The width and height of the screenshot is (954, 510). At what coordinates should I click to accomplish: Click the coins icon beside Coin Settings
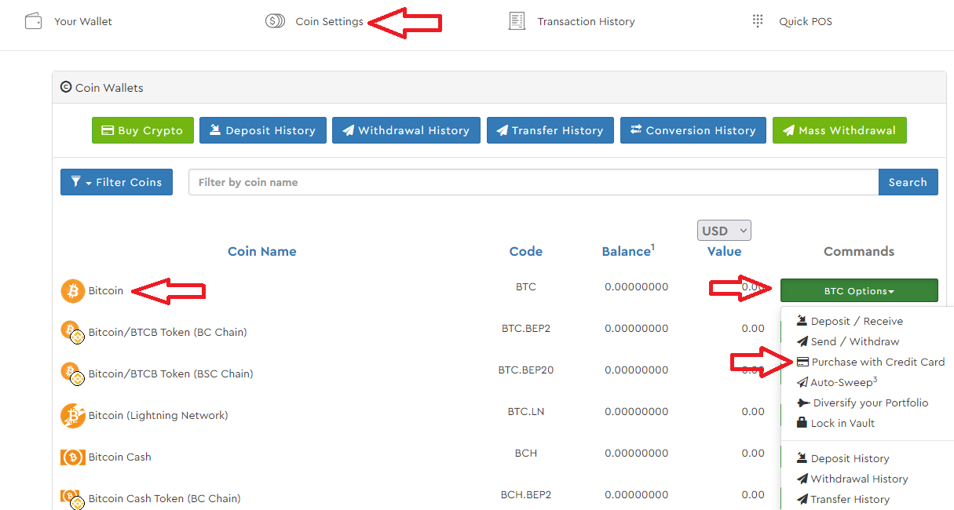pyautogui.click(x=275, y=21)
